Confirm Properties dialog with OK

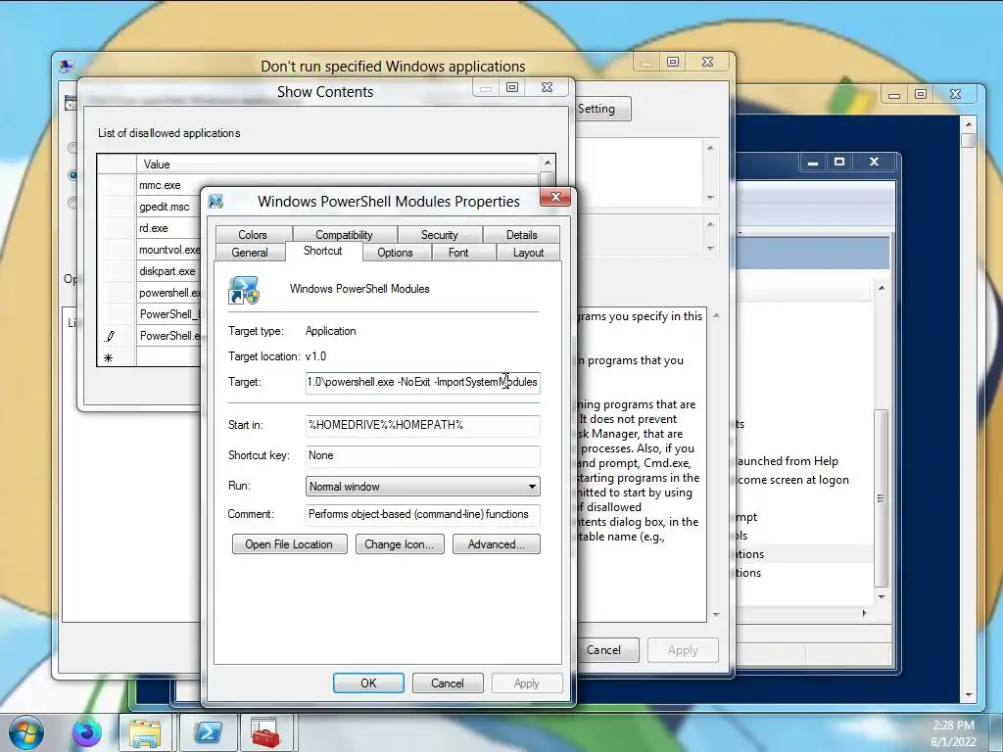click(x=368, y=682)
